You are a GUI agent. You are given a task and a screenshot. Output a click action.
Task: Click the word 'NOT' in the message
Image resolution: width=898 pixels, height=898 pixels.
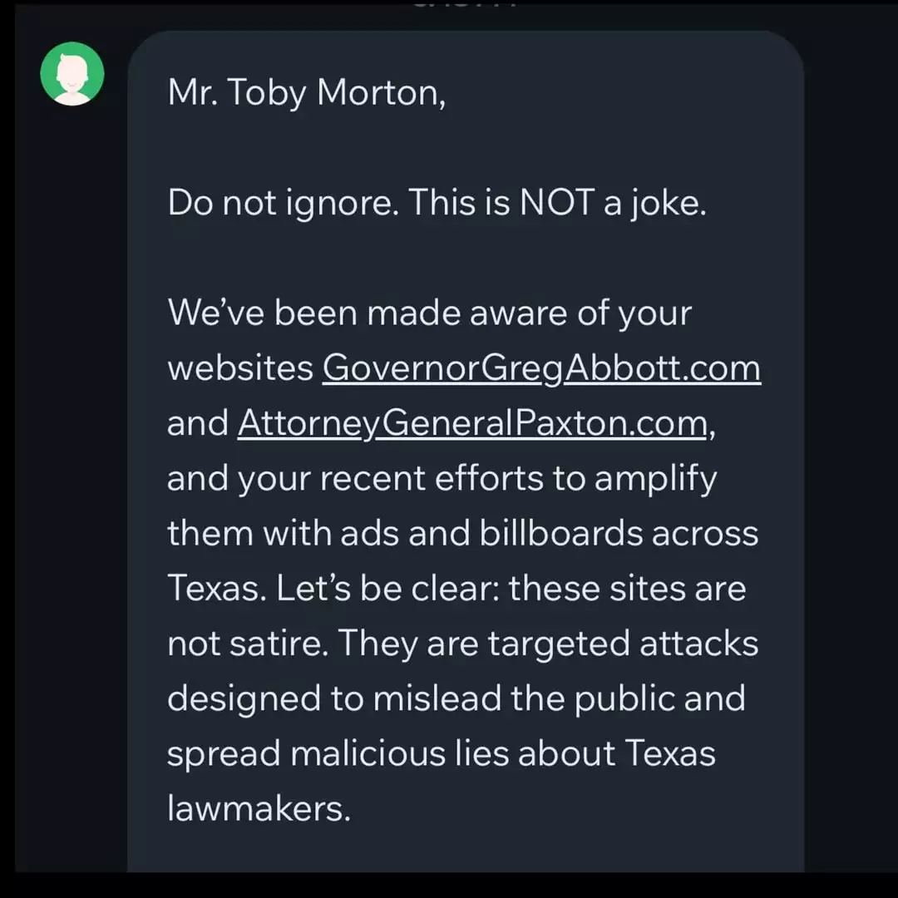pyautogui.click(x=556, y=202)
